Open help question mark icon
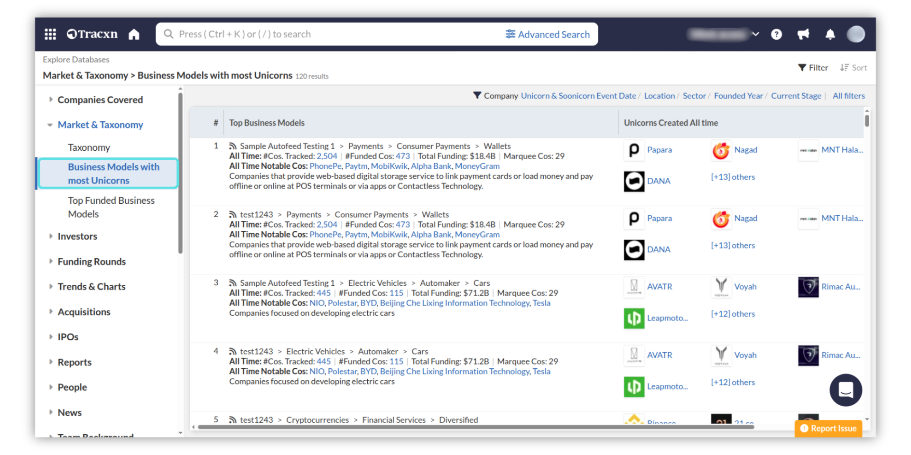 pyautogui.click(x=776, y=34)
